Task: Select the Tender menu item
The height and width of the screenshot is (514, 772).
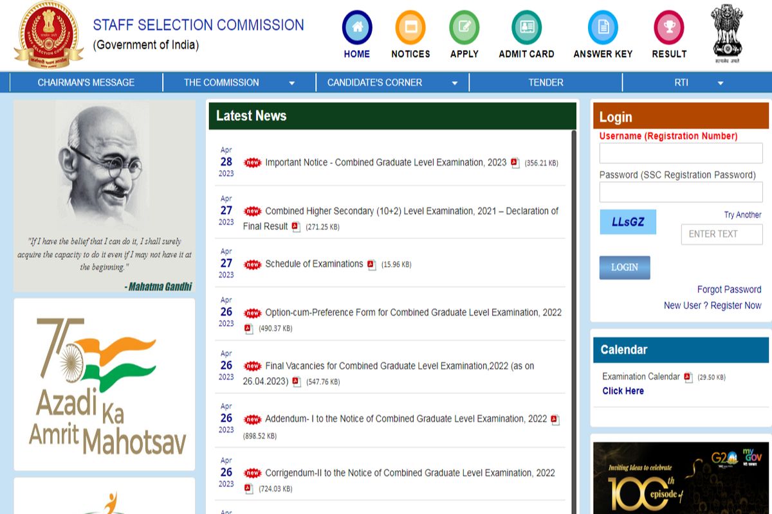Action: point(546,82)
